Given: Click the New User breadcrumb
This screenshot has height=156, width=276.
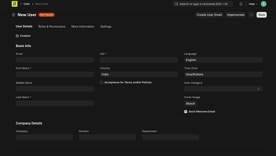Looking at the screenshot, I should (42, 4).
